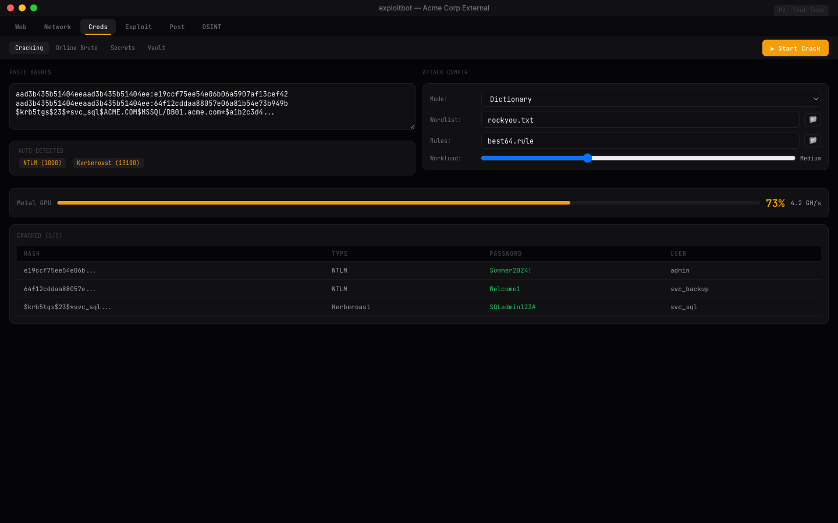The image size is (838, 523).
Task: Click the Metal GPU label
Action: pos(34,203)
